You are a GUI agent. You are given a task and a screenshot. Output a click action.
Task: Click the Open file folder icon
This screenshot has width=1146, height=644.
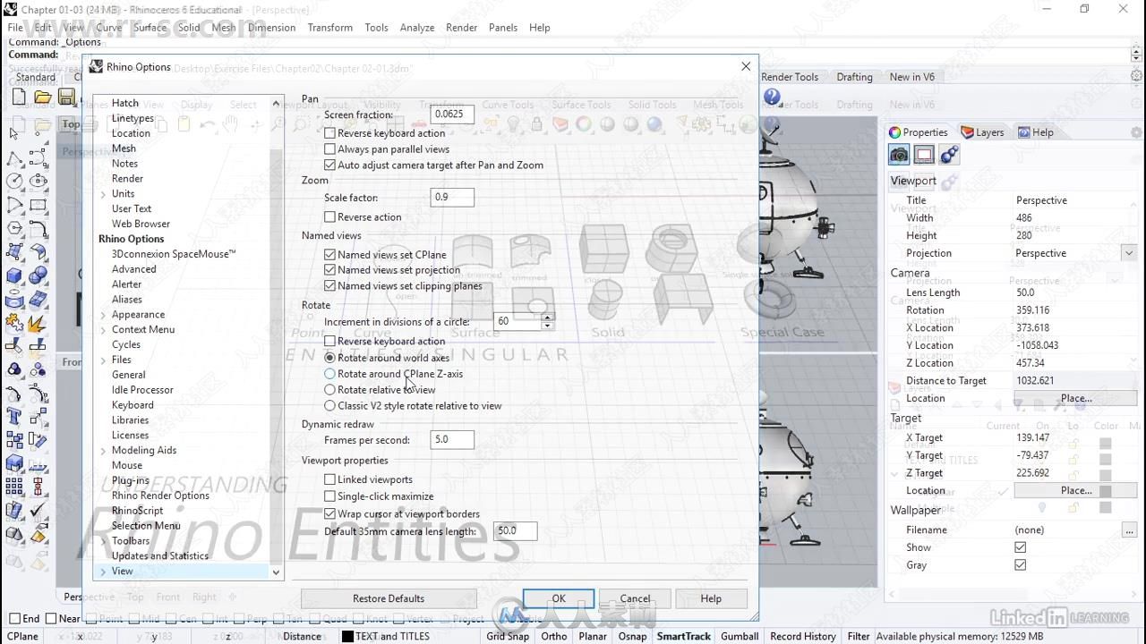coord(42,97)
